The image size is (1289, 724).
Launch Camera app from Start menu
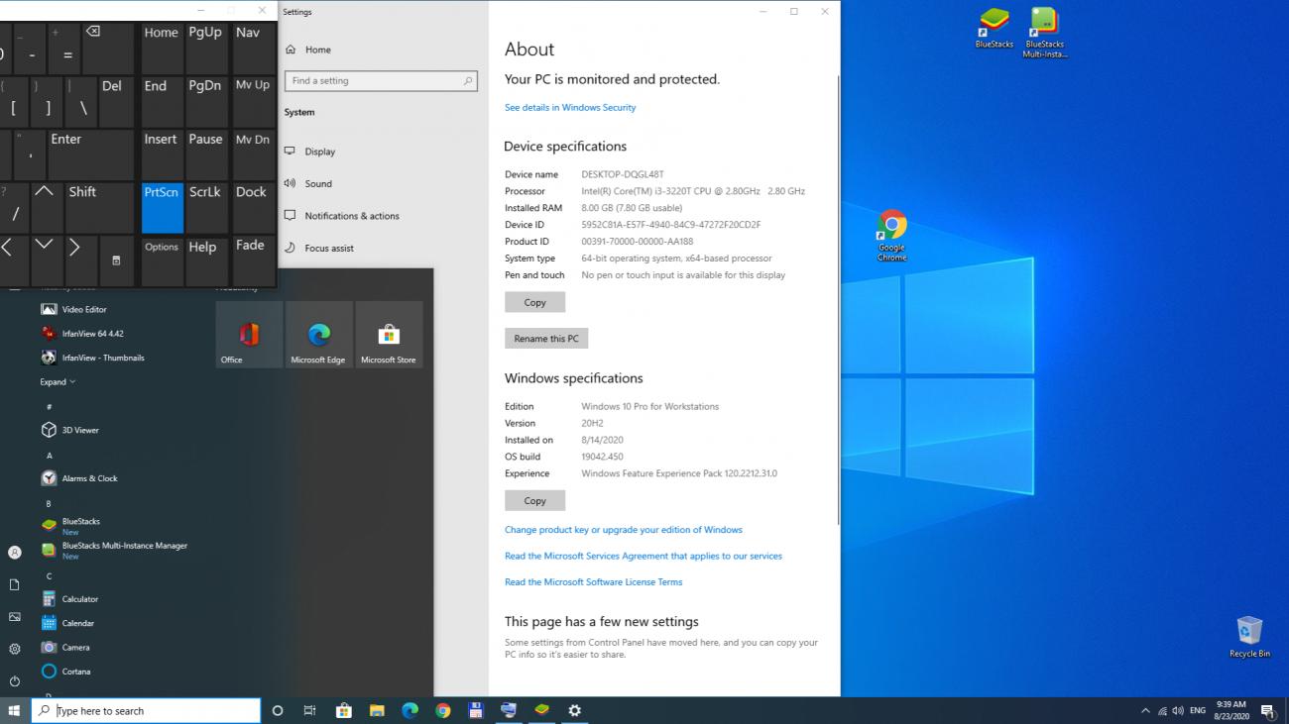tap(65, 647)
